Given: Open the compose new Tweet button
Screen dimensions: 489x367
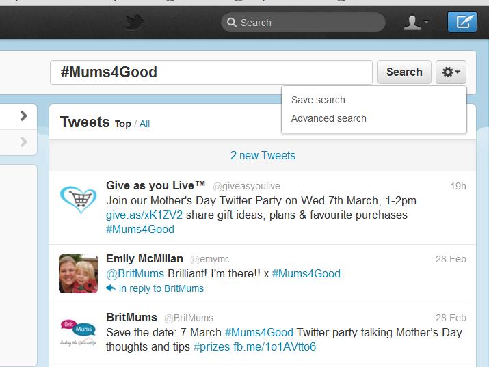Looking at the screenshot, I should (462, 23).
